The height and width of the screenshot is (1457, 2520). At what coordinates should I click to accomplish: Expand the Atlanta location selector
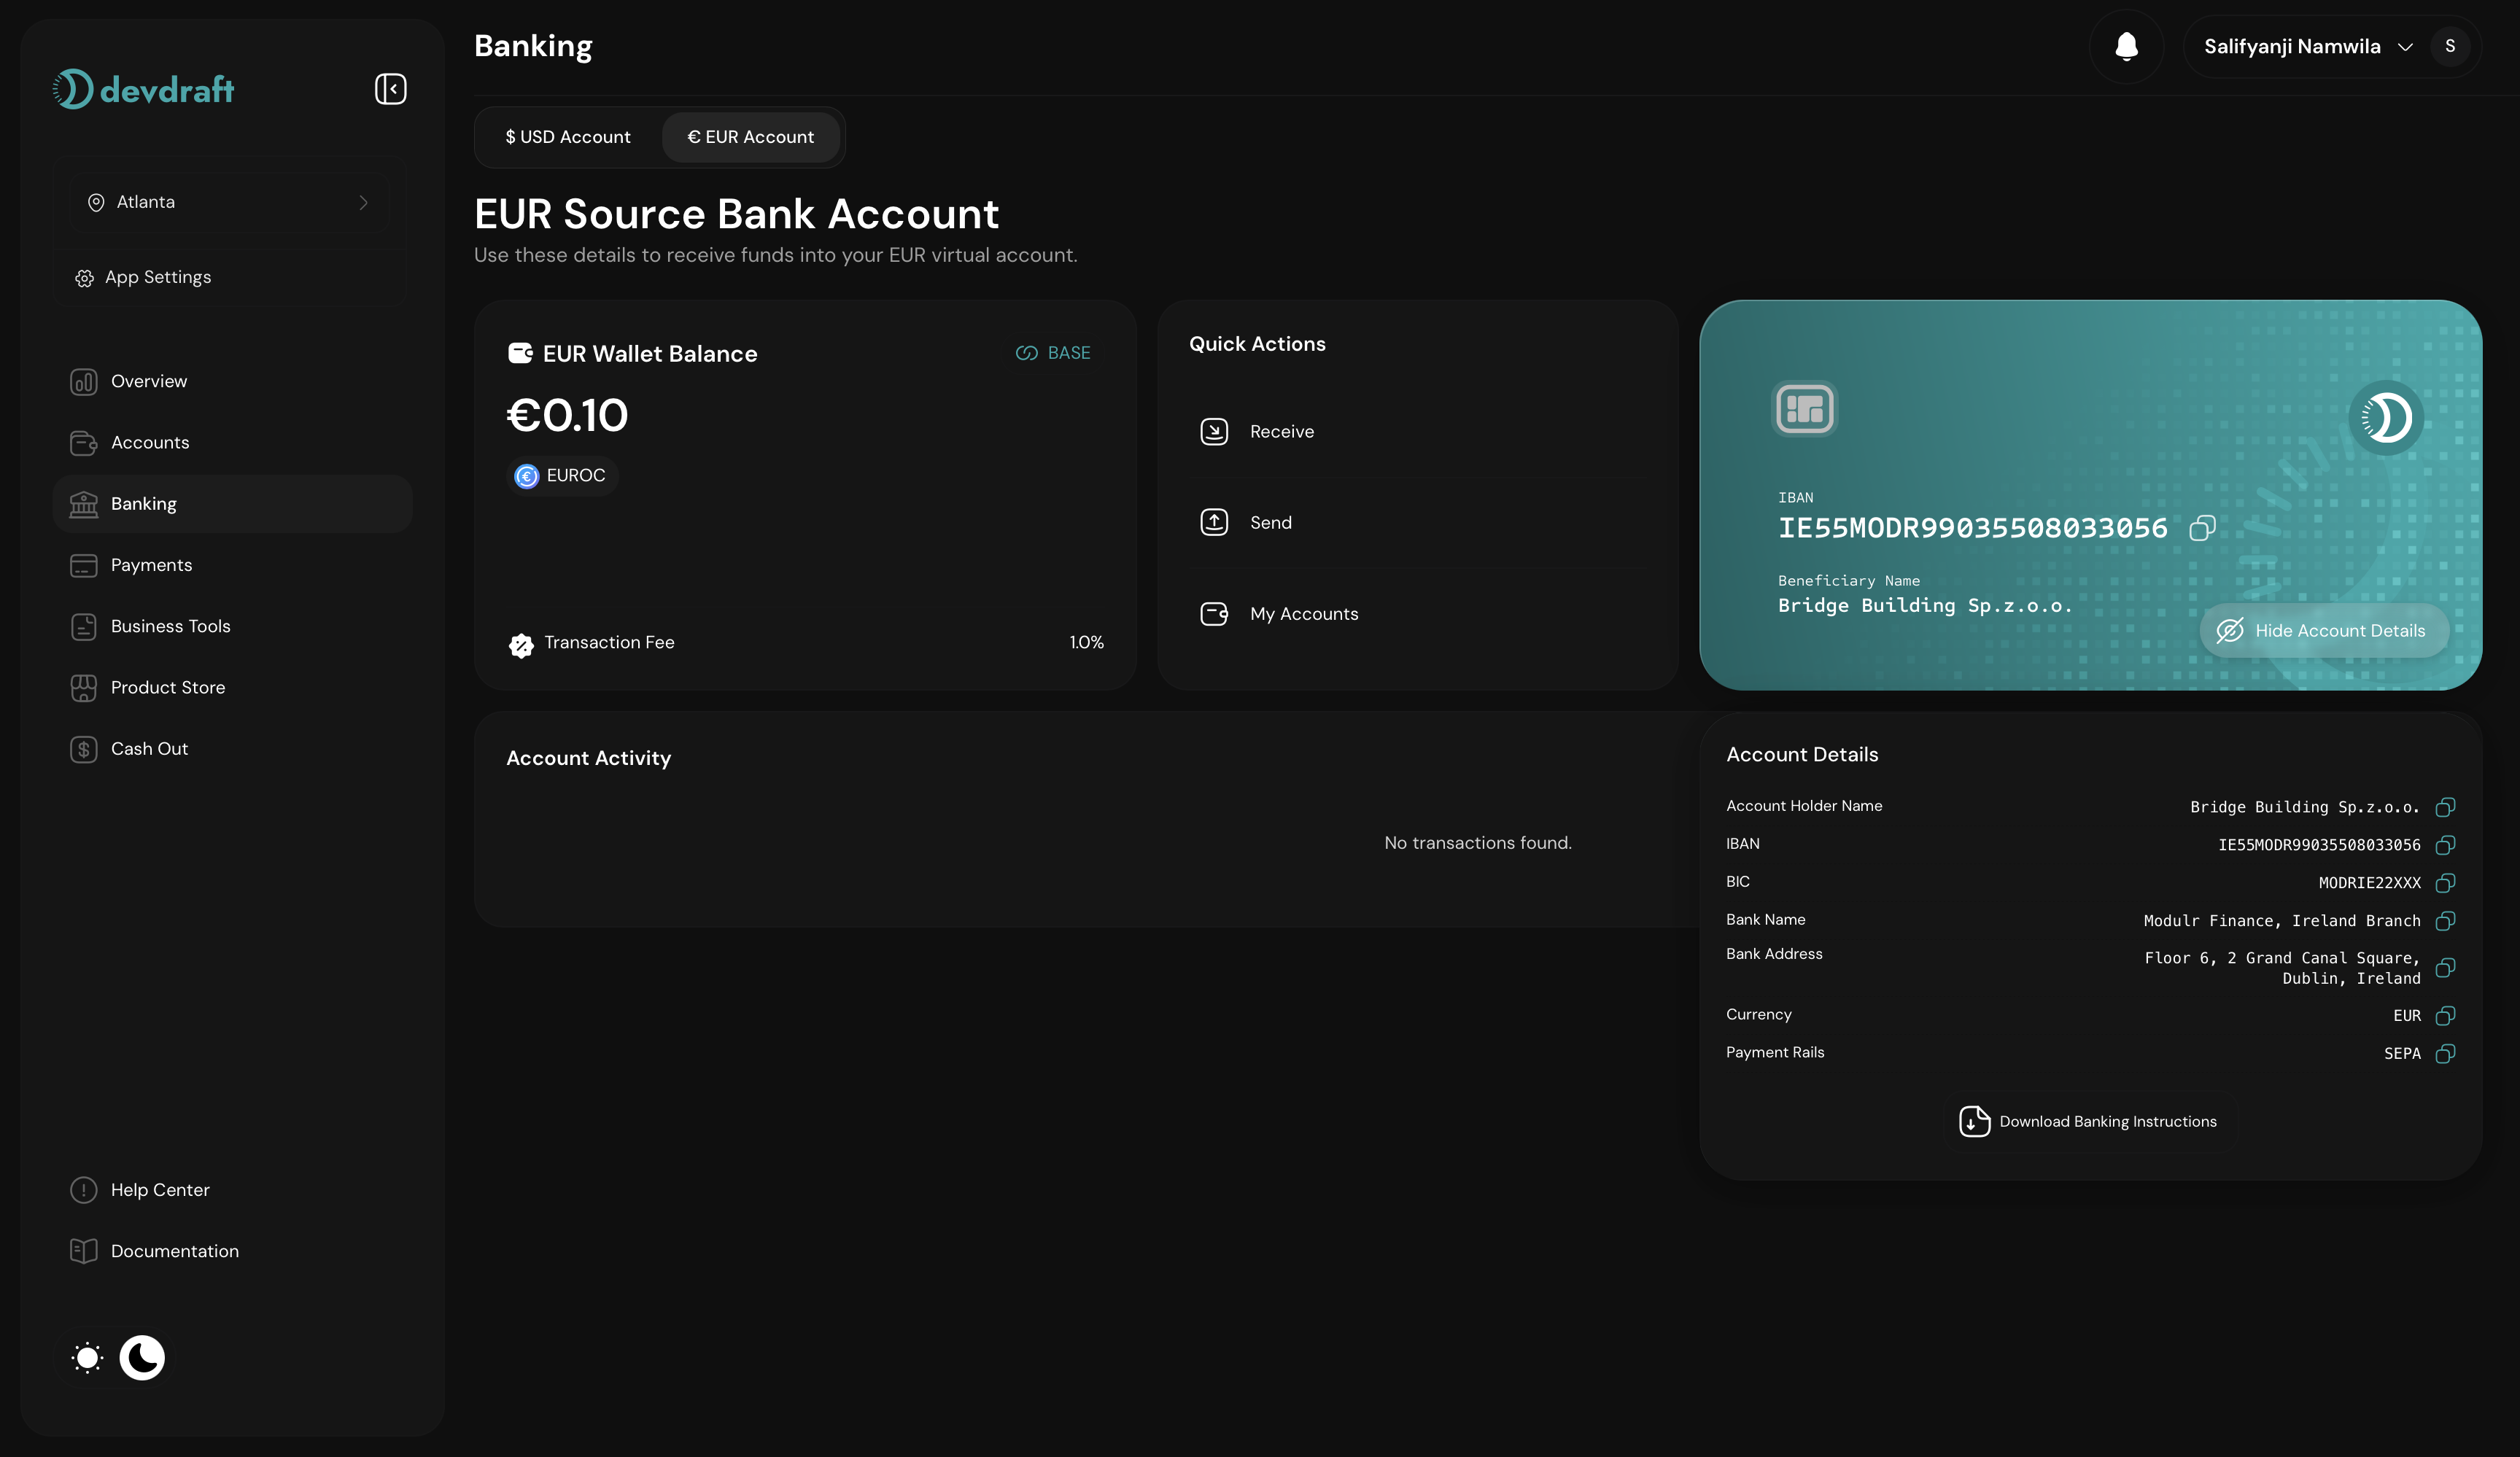230,202
